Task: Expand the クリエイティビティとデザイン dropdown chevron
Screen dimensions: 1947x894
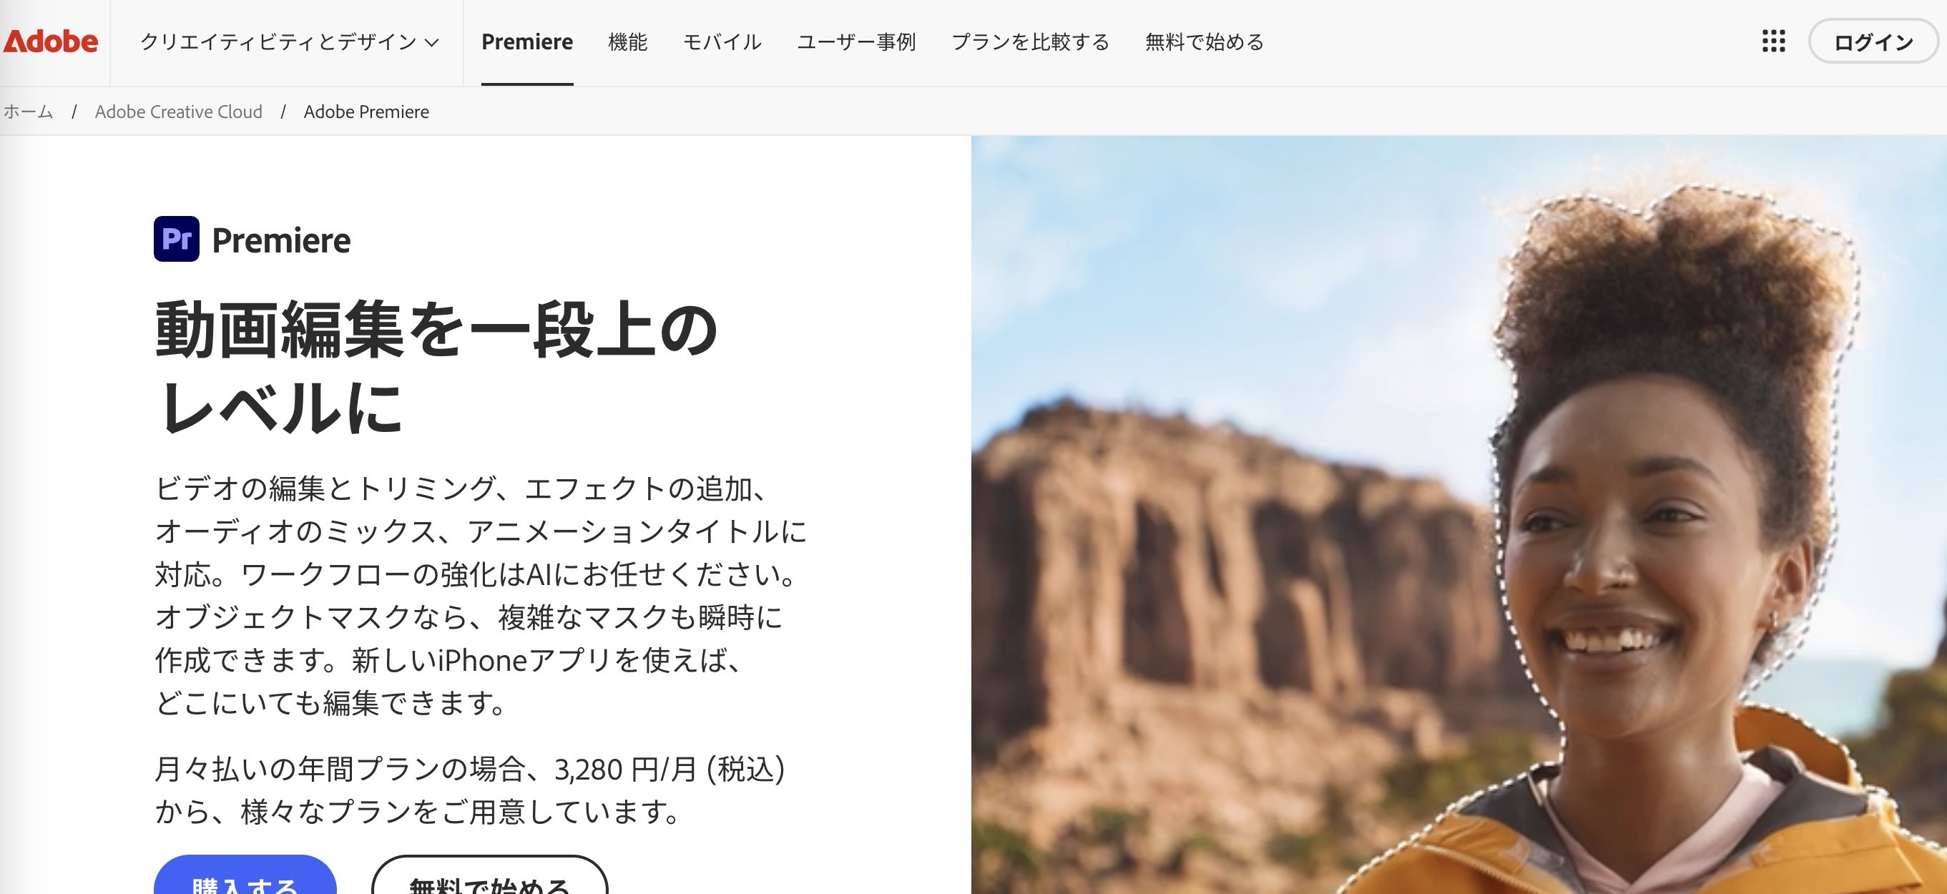Action: (x=432, y=42)
